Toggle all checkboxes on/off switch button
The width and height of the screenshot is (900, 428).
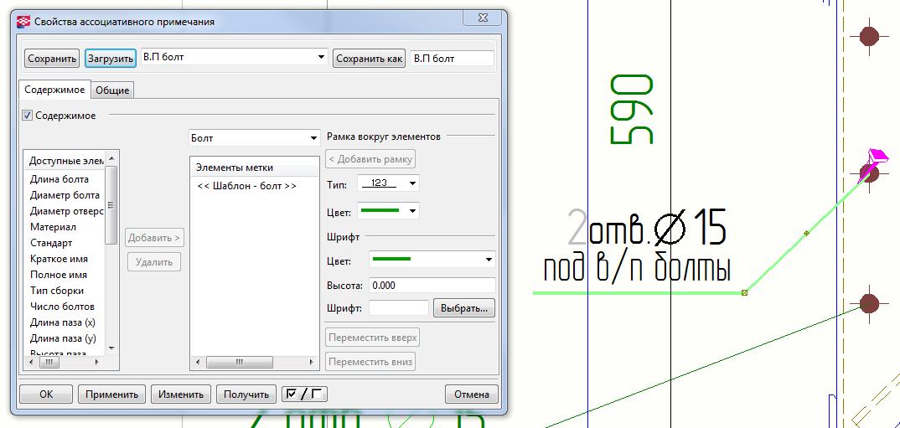coord(305,394)
